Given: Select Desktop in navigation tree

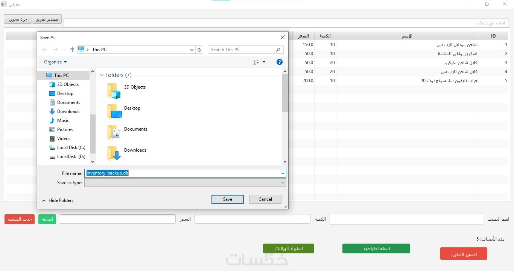Looking at the screenshot, I should point(65,93).
